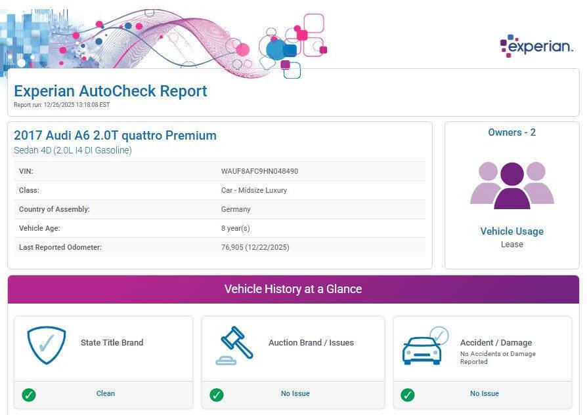Open the Clean title status link
The height and width of the screenshot is (415, 587).
pos(105,394)
